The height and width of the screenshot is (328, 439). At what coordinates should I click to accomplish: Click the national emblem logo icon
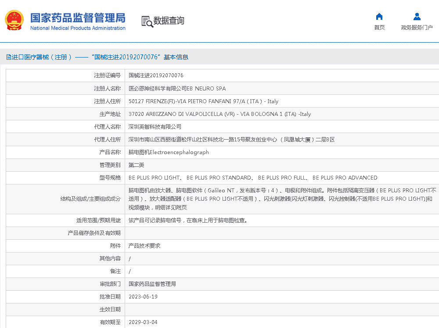pyautogui.click(x=14, y=21)
